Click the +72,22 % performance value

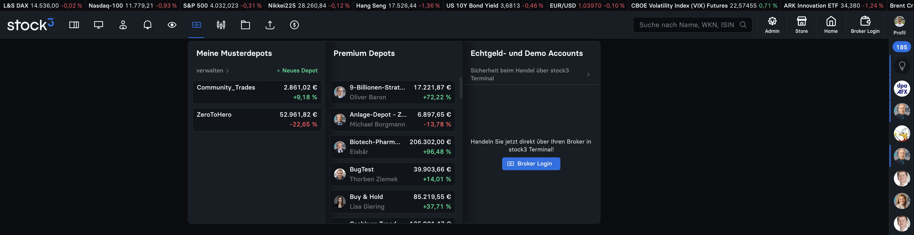437,97
